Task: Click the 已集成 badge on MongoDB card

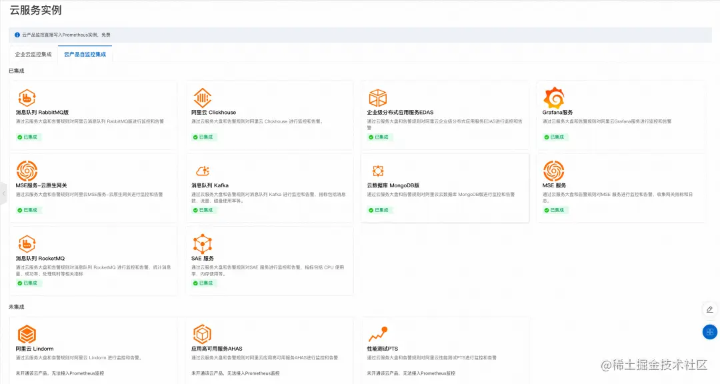Action: (x=379, y=210)
